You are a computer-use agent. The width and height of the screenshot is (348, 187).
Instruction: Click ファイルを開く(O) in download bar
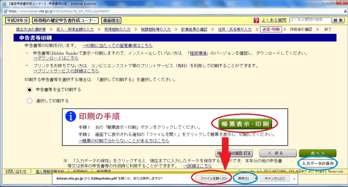(213, 178)
